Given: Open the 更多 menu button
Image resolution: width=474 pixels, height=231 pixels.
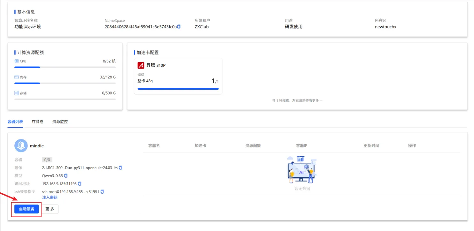Looking at the screenshot, I should [x=50, y=209].
